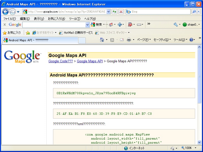Click the scrollbar up arrow
Viewport: 203px width, 152px height.
[199, 47]
